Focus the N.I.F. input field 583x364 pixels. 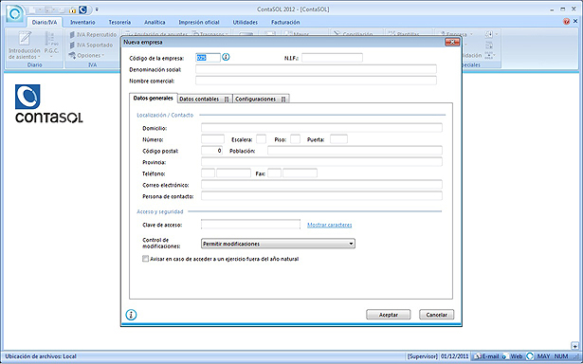pos(332,58)
